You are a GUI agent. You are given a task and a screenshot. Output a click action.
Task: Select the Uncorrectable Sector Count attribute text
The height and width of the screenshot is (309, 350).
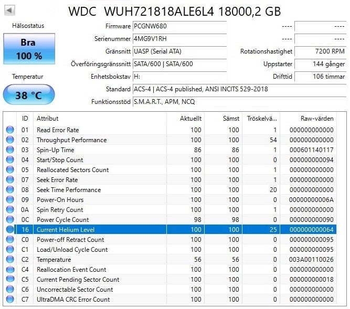click(x=75, y=290)
